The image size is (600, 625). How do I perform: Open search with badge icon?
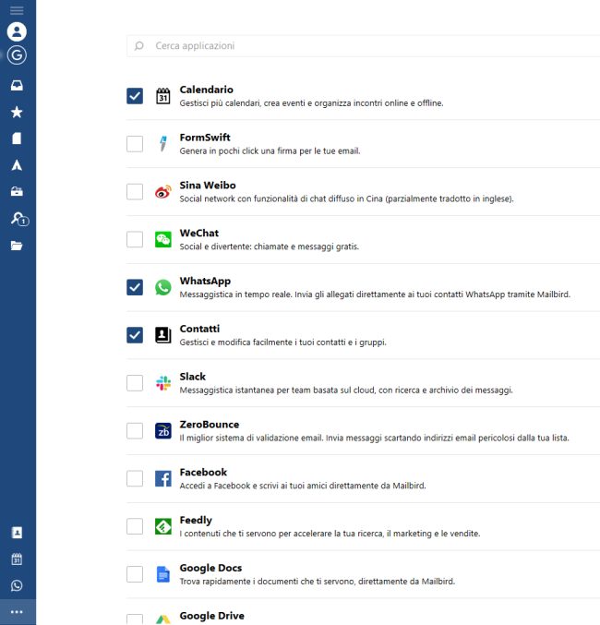coord(19,219)
